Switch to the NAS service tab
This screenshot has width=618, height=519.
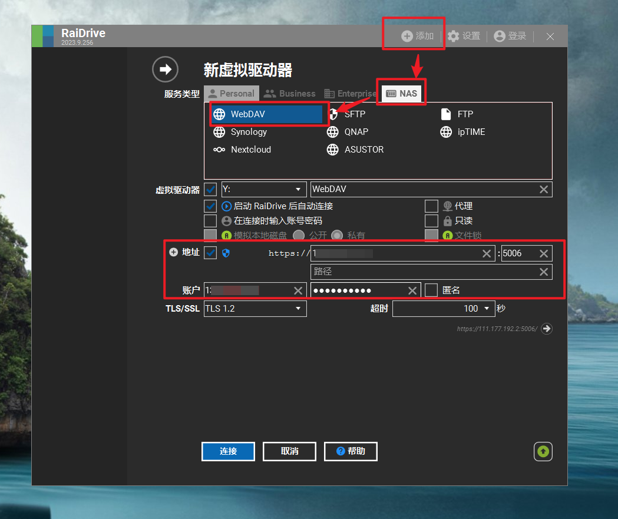click(x=402, y=94)
